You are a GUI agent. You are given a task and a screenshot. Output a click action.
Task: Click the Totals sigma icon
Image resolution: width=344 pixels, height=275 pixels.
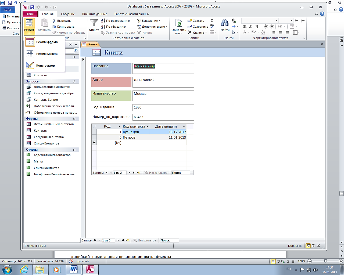click(x=212, y=21)
